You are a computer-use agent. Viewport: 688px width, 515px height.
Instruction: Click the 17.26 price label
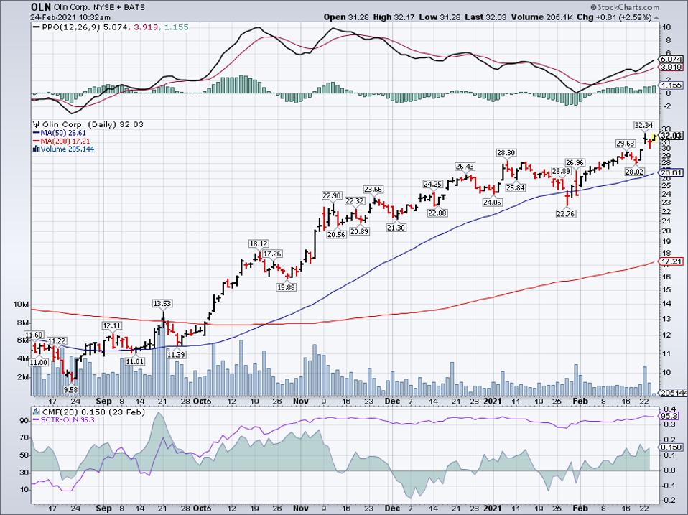[x=272, y=254]
